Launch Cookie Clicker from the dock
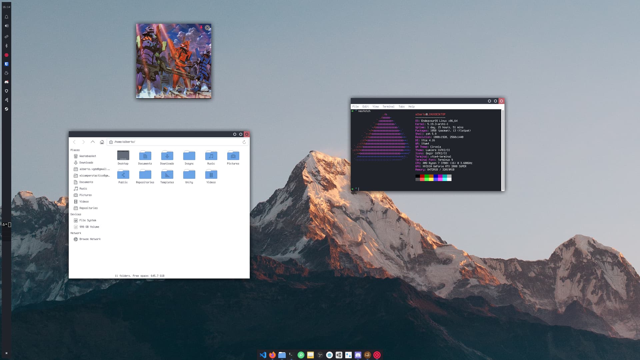640x360 pixels. click(x=368, y=355)
